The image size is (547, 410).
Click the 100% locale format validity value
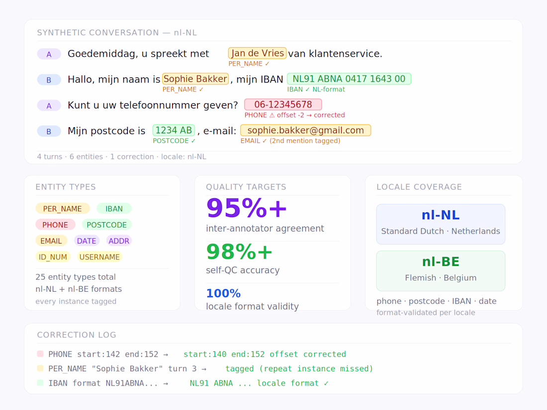223,294
